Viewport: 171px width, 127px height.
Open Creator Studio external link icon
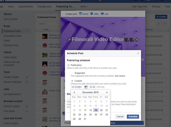coord(27,77)
